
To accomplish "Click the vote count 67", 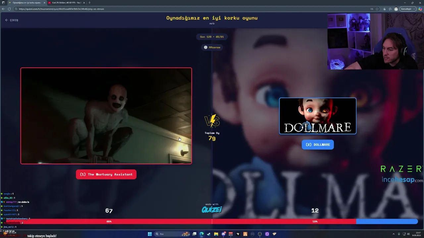I will [109, 211].
